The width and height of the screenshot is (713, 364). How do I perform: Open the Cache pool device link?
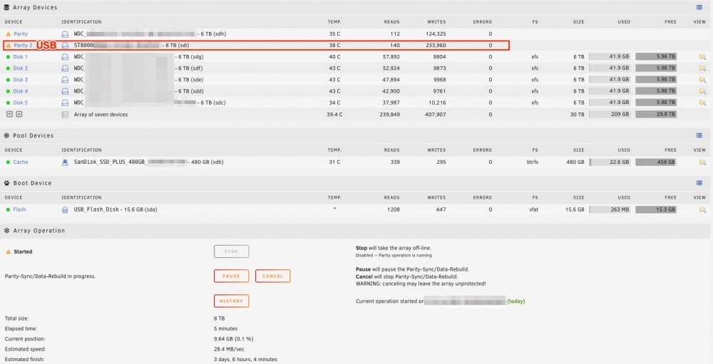tap(21, 162)
